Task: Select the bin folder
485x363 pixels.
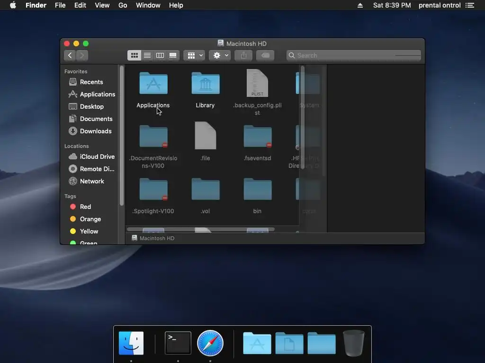Action: (258, 190)
